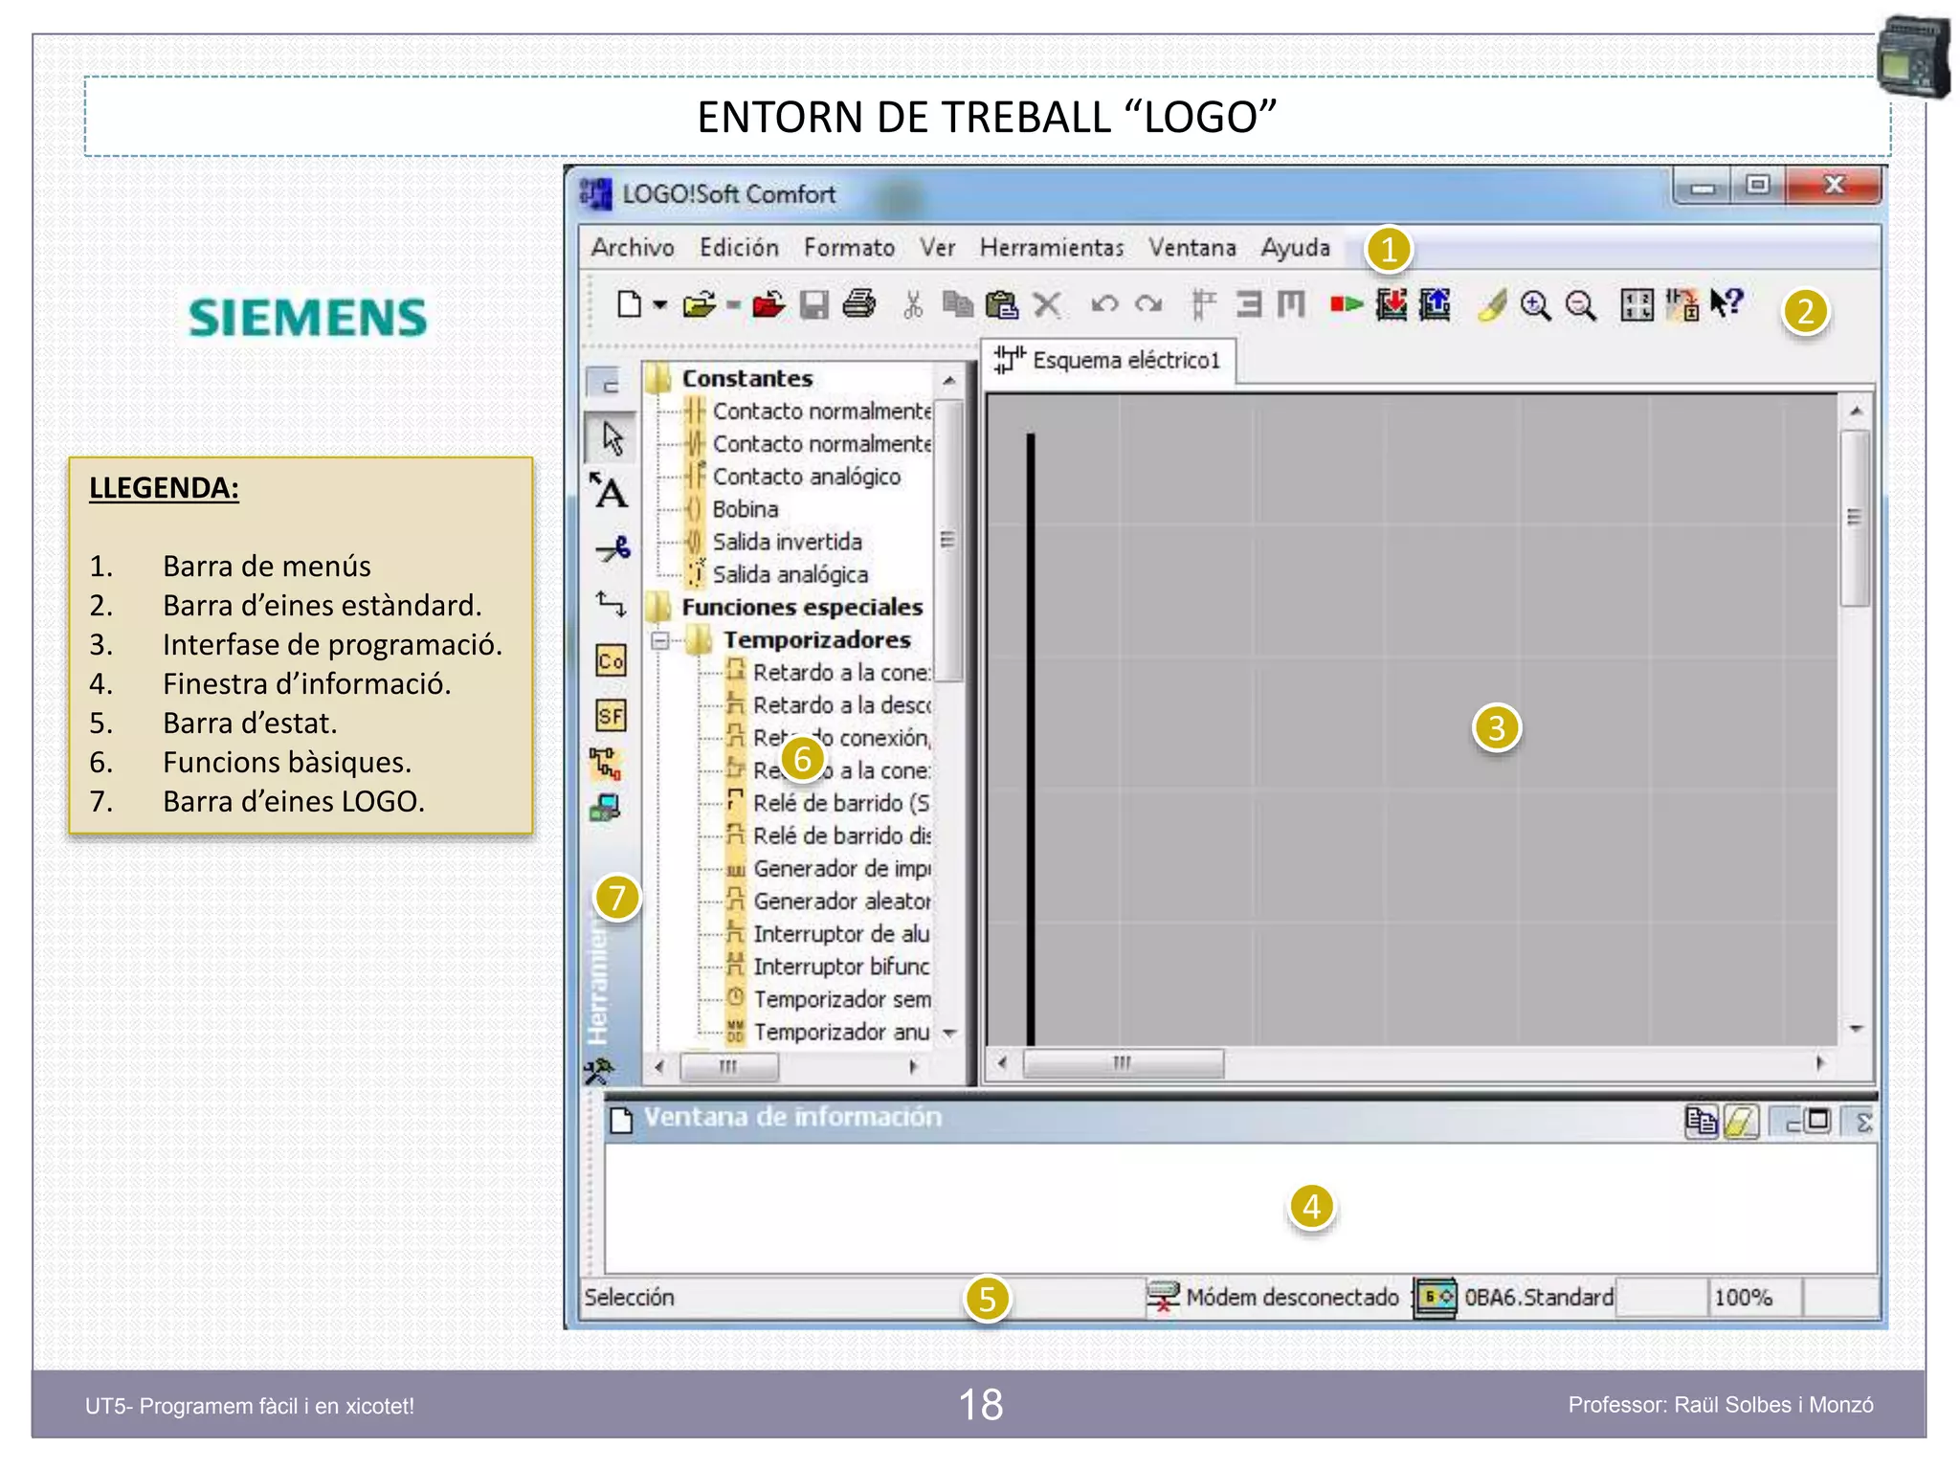Click the diagram vertical scrollbar thumb
This screenshot has width=1960, height=1470.
point(1855,517)
